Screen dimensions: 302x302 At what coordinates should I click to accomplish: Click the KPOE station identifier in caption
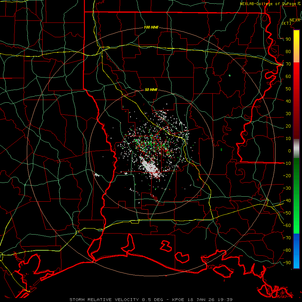(179, 300)
